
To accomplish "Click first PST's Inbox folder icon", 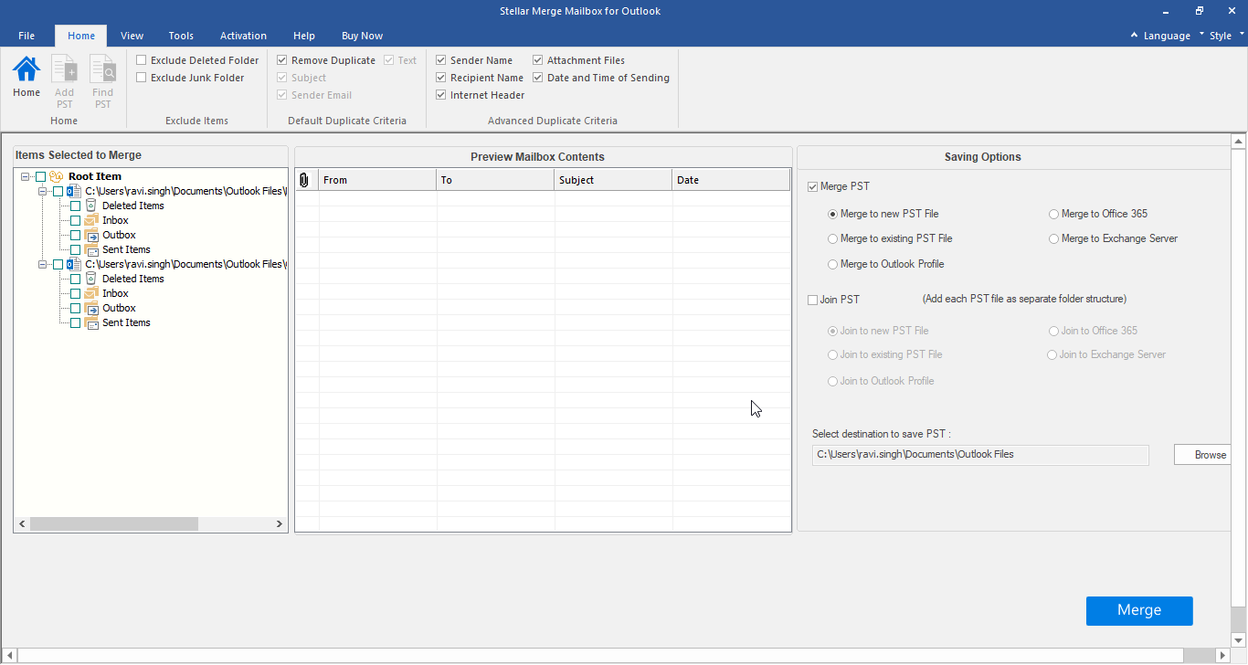I will (91, 220).
